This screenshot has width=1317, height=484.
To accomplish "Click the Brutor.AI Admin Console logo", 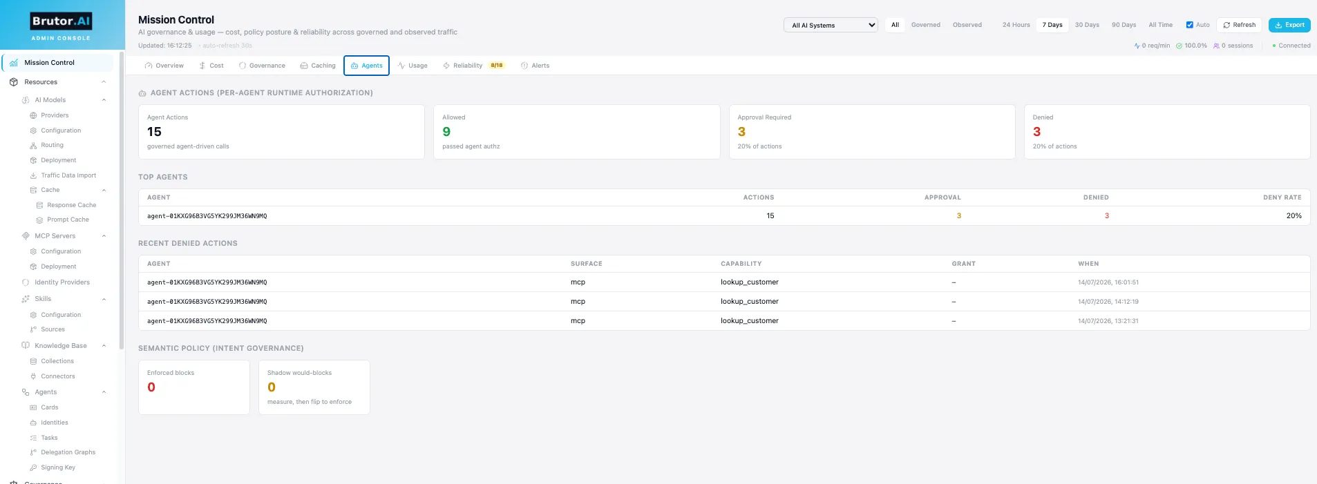I will point(61,26).
